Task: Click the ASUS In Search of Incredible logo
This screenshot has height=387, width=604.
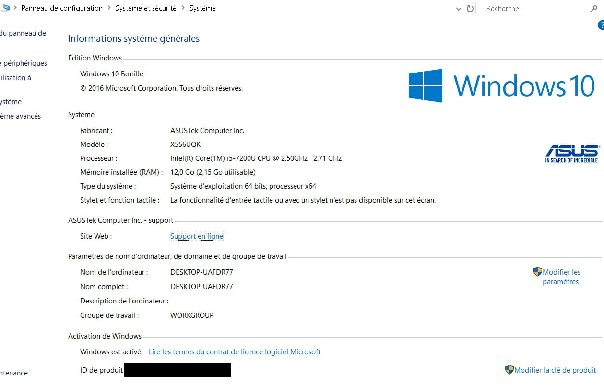Action: point(572,154)
